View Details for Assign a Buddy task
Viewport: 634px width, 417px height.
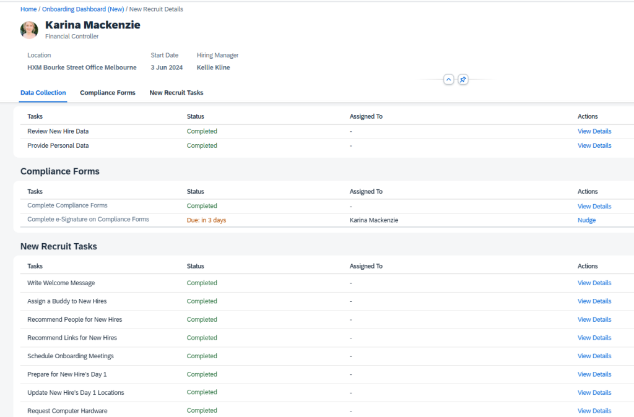click(594, 301)
